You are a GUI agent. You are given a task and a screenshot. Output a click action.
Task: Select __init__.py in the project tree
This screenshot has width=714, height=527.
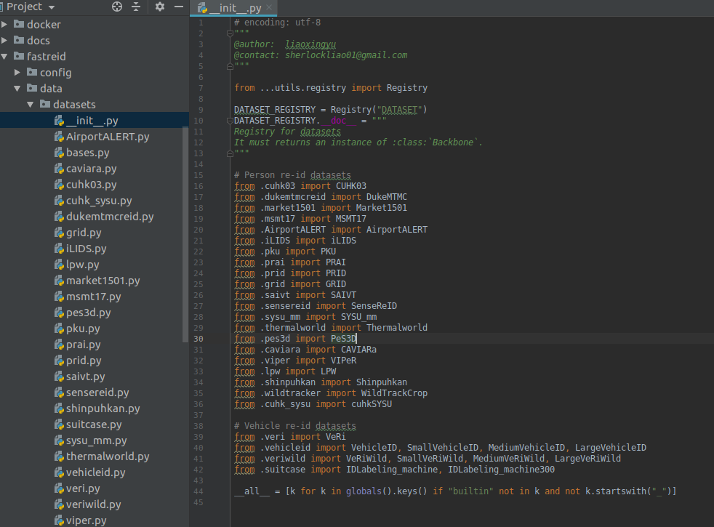(x=95, y=120)
